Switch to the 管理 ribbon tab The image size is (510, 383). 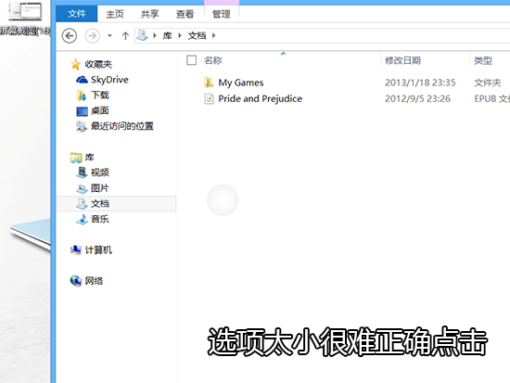click(x=222, y=14)
